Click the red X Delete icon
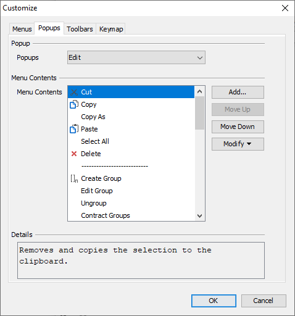Screen dimensions: 295x316 [x=74, y=154]
